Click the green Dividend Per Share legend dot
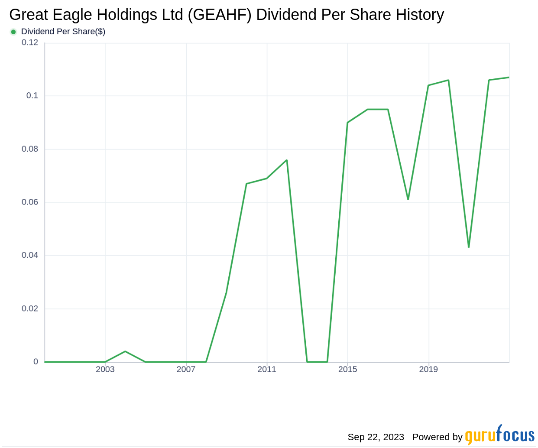538x448 pixels. click(x=13, y=32)
